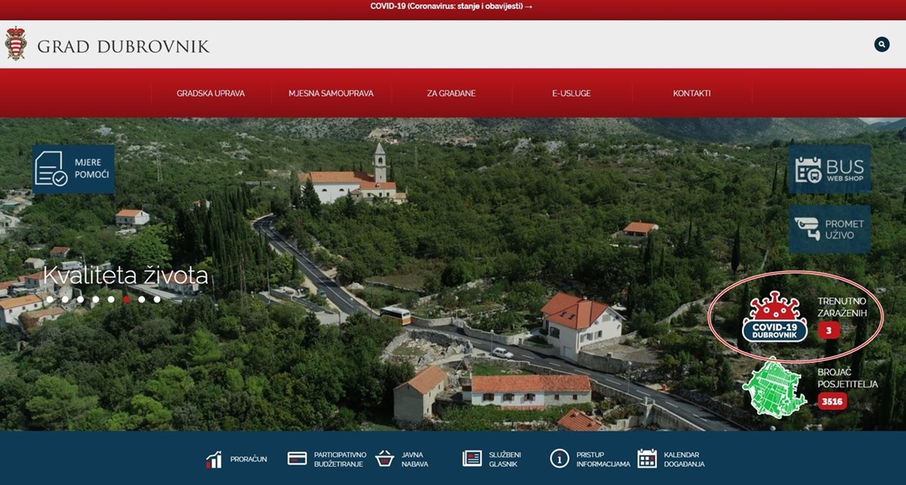Click the bus web shop calendar icon

pos(808,170)
